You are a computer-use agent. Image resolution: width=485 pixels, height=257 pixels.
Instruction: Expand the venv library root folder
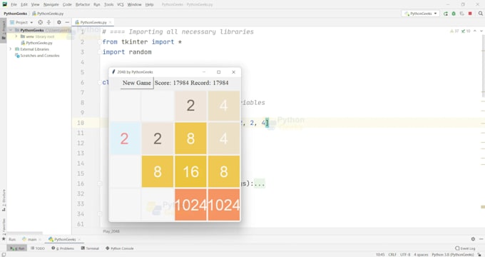tap(16, 36)
